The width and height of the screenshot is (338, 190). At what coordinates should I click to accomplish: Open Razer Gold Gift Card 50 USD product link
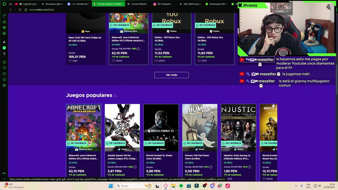85,39
